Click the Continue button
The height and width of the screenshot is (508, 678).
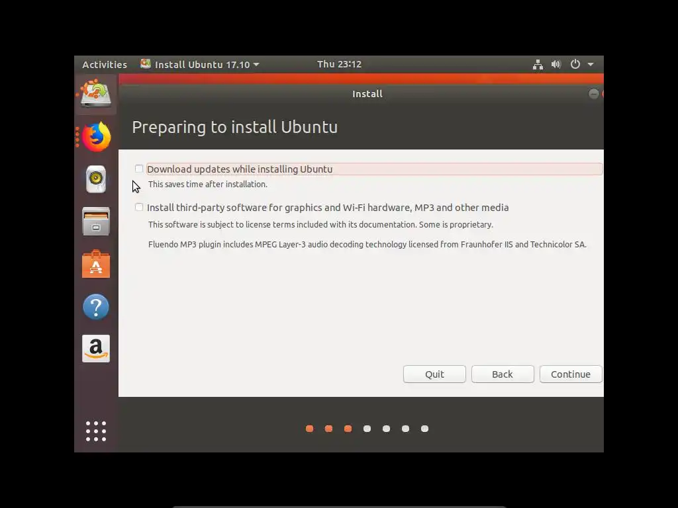(571, 374)
